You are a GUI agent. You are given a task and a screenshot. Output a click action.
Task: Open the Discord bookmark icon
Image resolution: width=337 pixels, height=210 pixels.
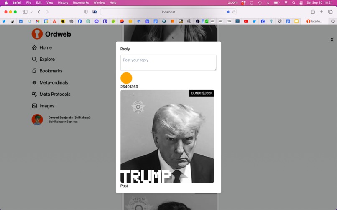pos(97,21)
